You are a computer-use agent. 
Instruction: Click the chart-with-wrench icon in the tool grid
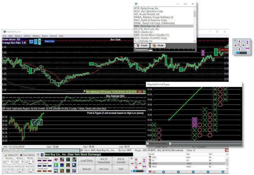click(62, 160)
